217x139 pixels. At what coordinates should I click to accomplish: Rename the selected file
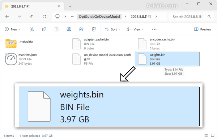[x=69, y=29]
